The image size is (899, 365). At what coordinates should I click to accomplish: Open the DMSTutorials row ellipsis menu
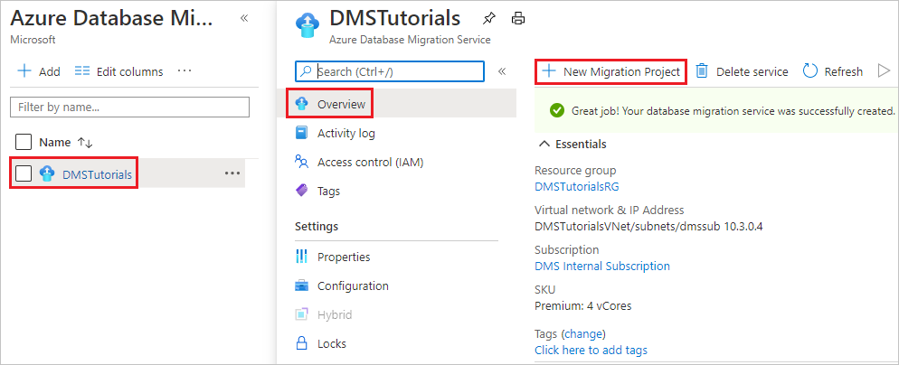pyautogui.click(x=232, y=173)
